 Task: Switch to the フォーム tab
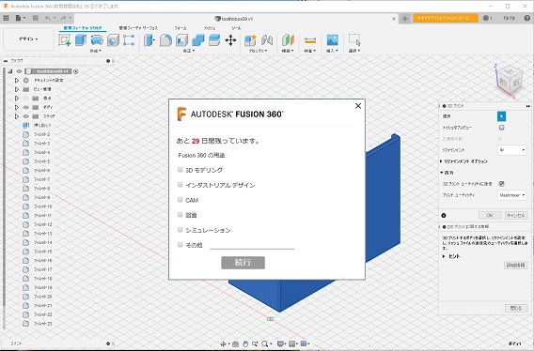coord(181,28)
